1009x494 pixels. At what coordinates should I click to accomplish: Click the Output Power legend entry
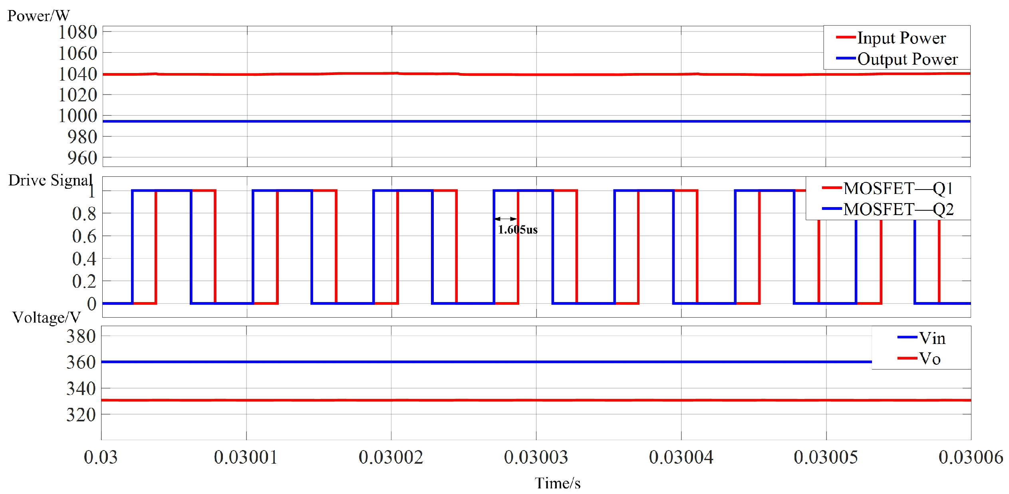[x=907, y=59]
